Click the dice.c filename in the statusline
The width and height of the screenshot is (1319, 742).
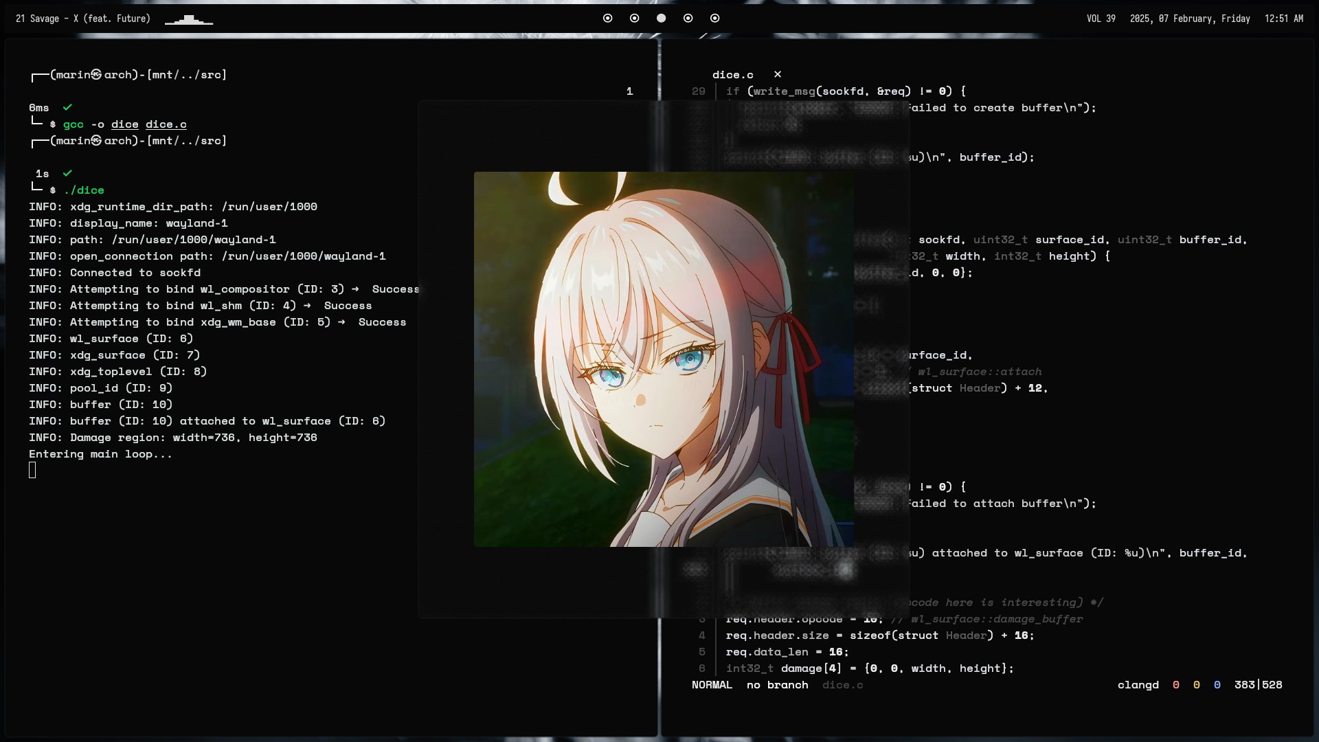(842, 685)
